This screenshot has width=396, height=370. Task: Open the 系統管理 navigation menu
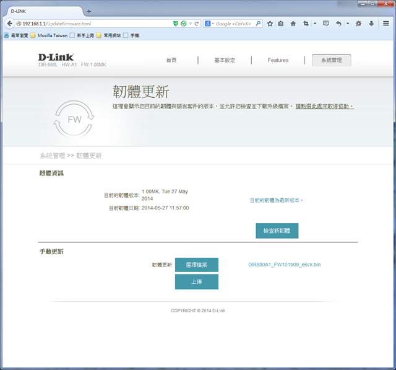point(332,60)
